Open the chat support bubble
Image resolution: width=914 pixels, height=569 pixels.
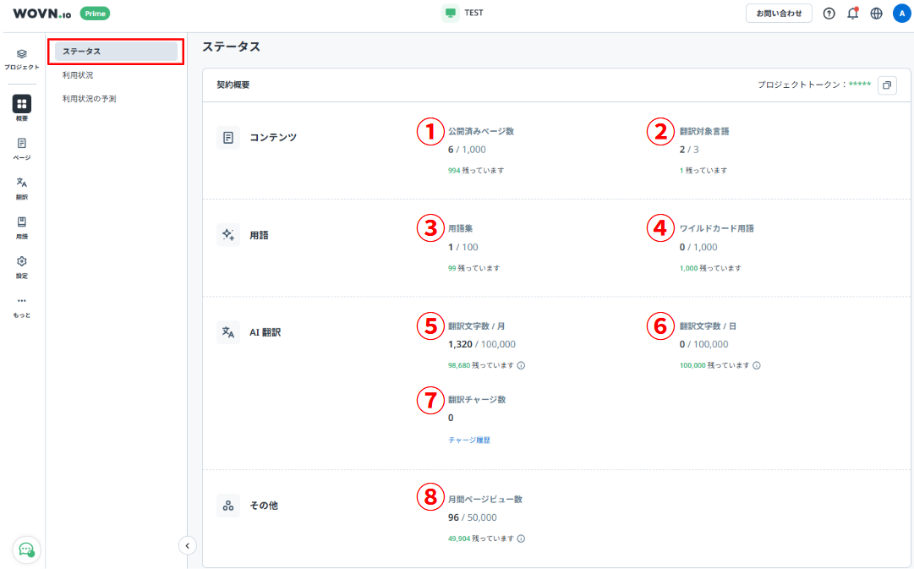[x=26, y=549]
